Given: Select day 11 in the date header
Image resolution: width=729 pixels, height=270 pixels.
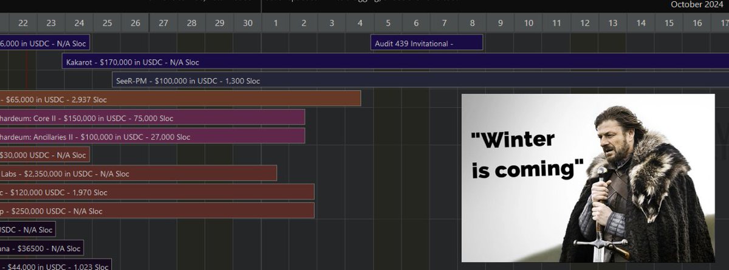Looking at the screenshot, I should tap(556, 23).
